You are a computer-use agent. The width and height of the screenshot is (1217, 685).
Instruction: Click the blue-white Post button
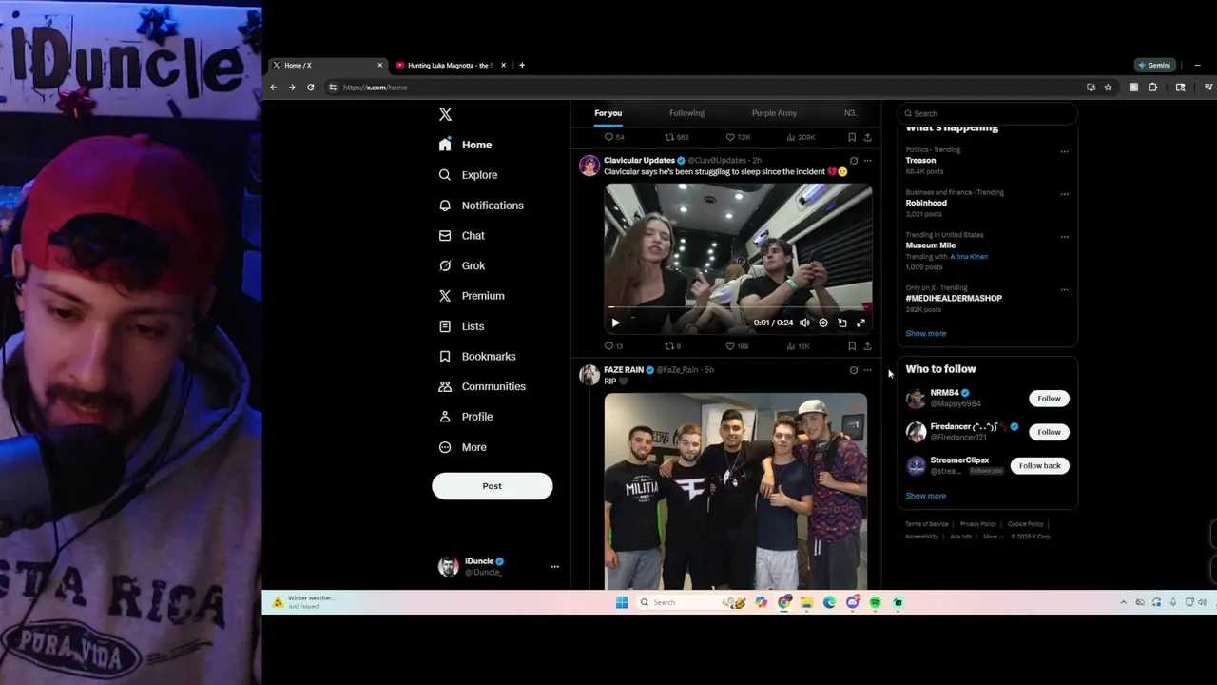492,486
